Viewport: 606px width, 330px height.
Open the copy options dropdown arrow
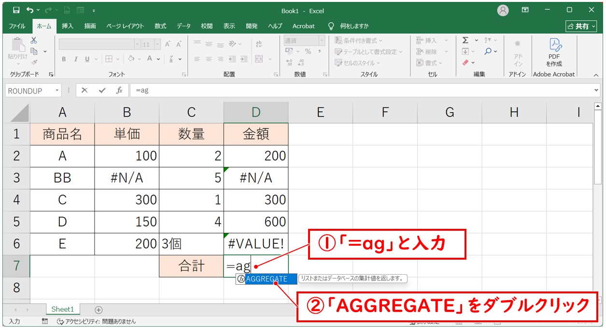(x=45, y=52)
